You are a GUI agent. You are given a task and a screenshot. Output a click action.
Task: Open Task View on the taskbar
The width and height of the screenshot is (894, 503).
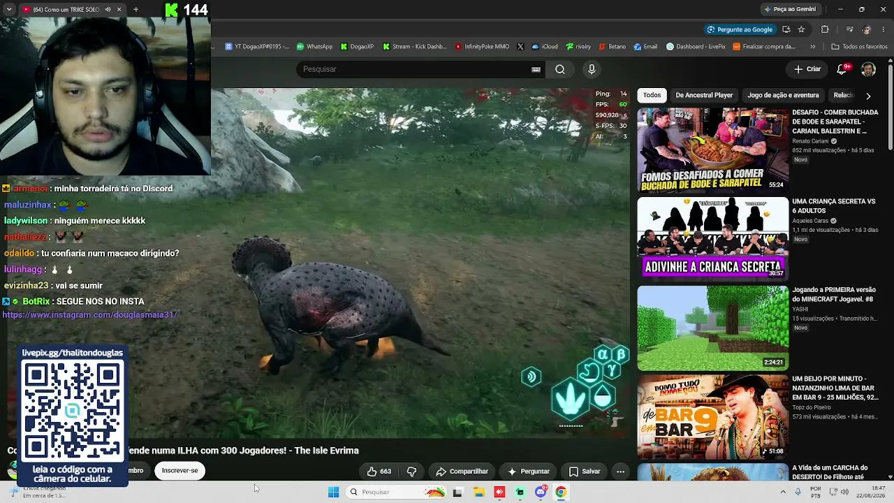tap(457, 492)
